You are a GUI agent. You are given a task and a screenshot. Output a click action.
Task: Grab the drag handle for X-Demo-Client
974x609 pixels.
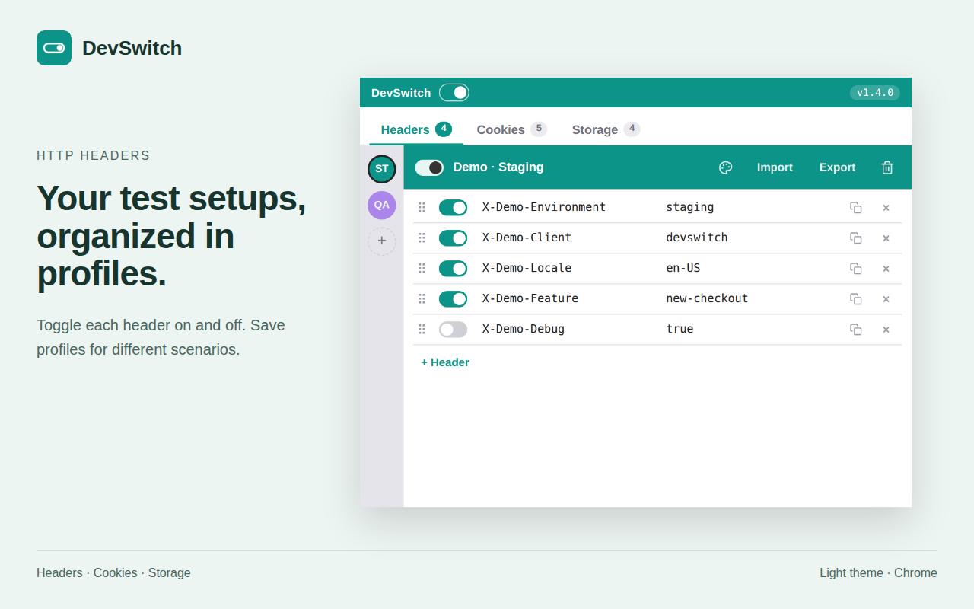pos(422,238)
